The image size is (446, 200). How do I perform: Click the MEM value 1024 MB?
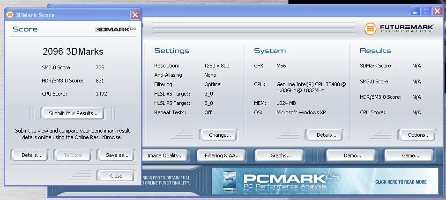(x=286, y=103)
